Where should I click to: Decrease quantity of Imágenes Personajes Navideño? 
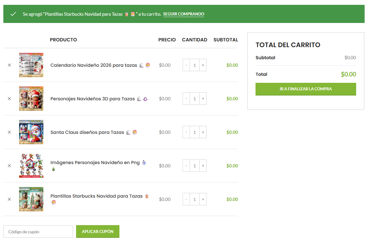point(186,166)
